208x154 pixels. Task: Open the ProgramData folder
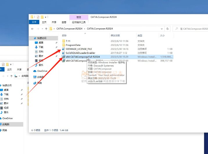pos(73,45)
